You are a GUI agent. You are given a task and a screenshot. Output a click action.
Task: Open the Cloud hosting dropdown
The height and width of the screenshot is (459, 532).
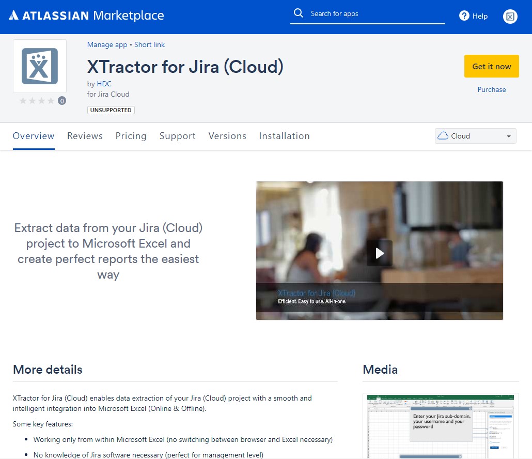tap(475, 136)
